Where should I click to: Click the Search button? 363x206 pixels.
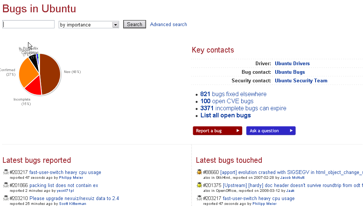[134, 24]
